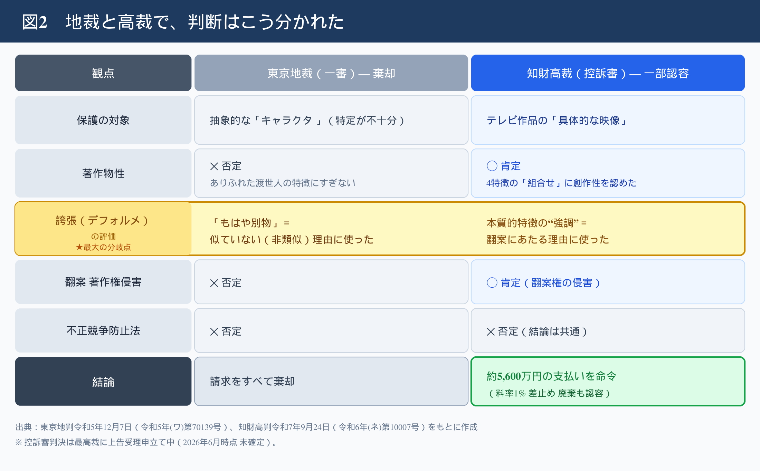760x471 pixels.
Task: Click the text '似ていない(非類似)理由に使った'
Action: tap(292, 239)
